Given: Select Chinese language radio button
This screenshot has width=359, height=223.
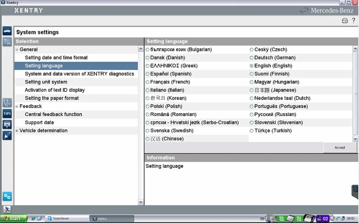Looking at the screenshot, I should pyautogui.click(x=148, y=139).
